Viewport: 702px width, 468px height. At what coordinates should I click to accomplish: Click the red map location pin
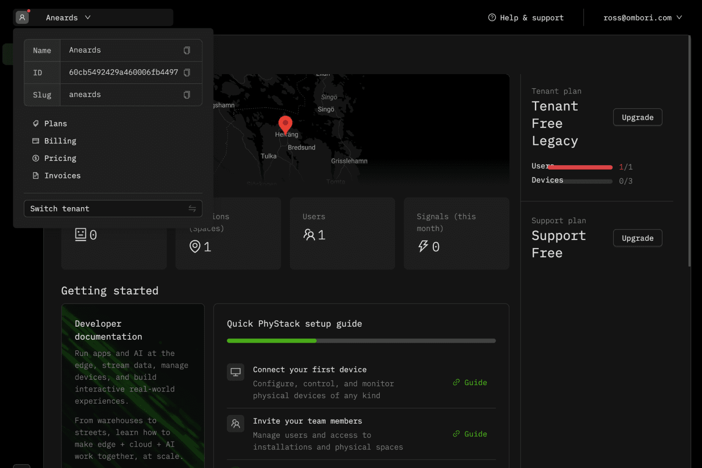pos(285,124)
